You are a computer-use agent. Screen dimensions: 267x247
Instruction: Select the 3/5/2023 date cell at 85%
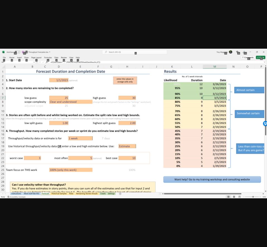coord(215,98)
